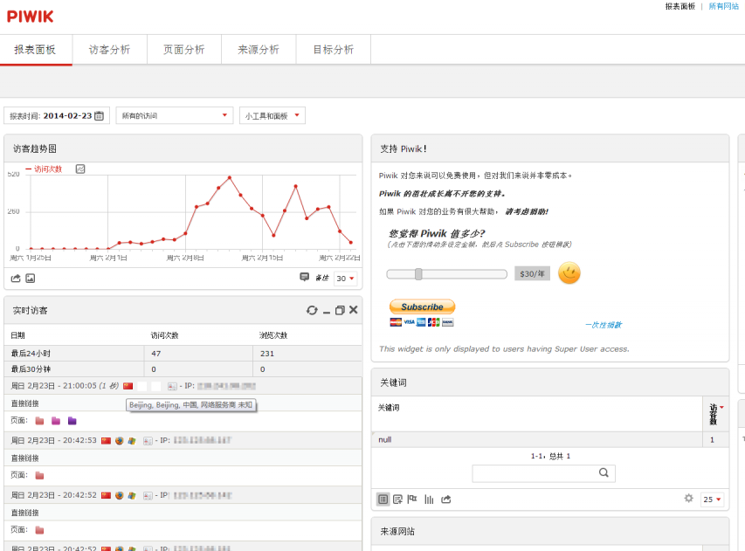This screenshot has width=745, height=551.
Task: Open the 报表面板 tab
Action: (x=35, y=50)
